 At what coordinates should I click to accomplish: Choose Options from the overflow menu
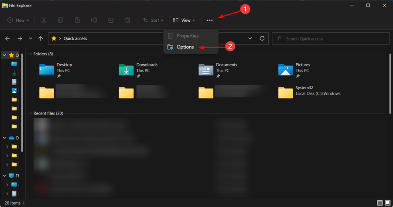point(185,47)
